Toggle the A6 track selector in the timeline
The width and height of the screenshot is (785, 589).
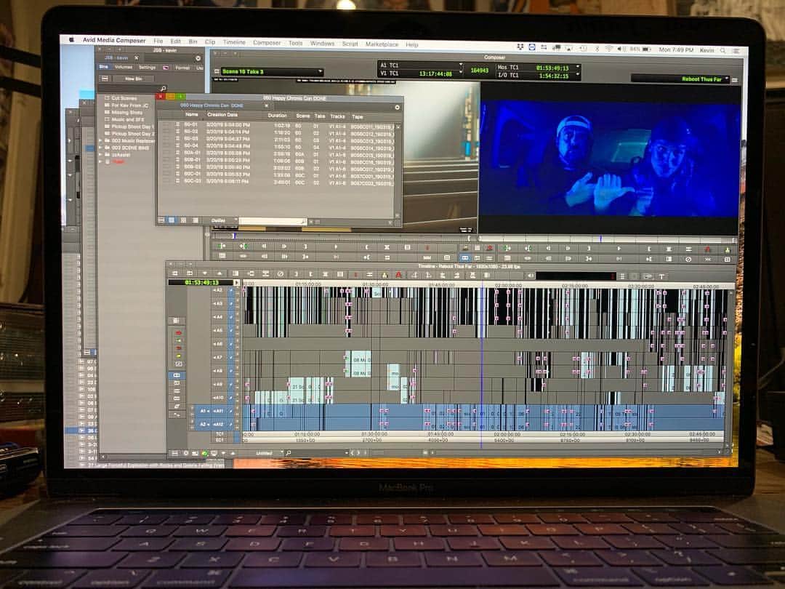(218, 344)
